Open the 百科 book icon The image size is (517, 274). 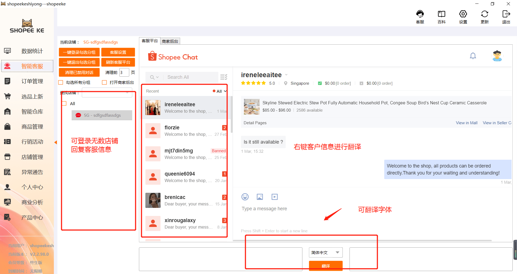441,14
